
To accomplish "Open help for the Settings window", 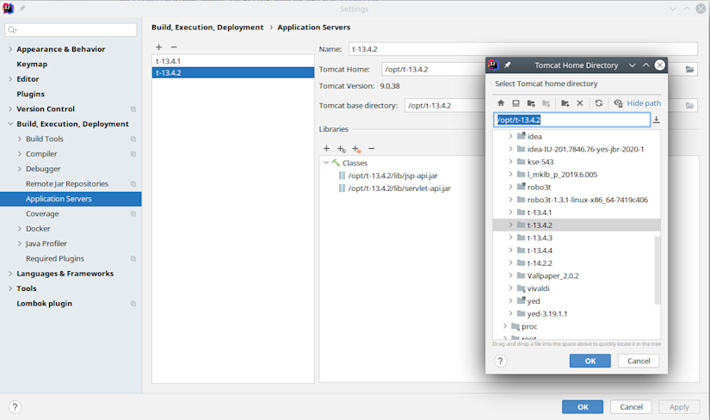I will (x=15, y=407).
